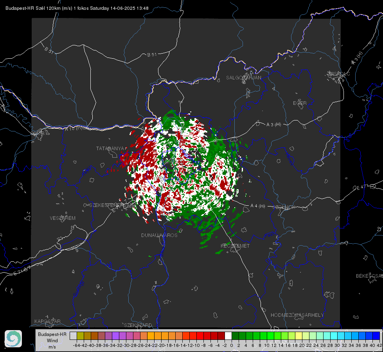Viewport: 383px width, 352px height.
Task: Click the 20 value on wind legend
Action: click(x=302, y=345)
